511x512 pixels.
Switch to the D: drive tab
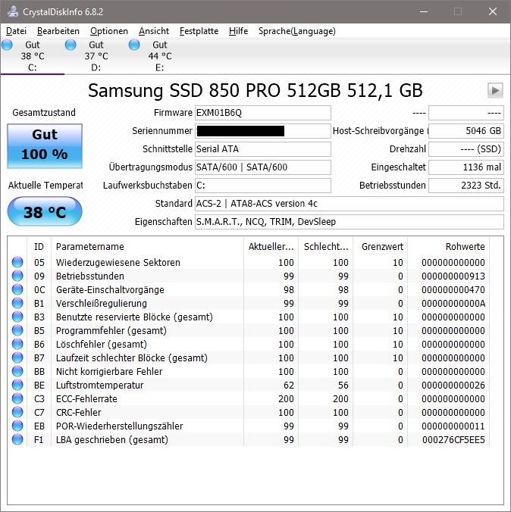click(x=96, y=56)
